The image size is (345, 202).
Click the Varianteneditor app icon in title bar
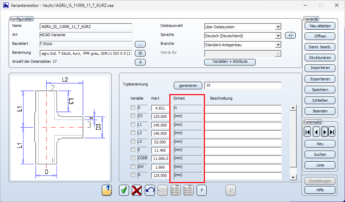6,5
